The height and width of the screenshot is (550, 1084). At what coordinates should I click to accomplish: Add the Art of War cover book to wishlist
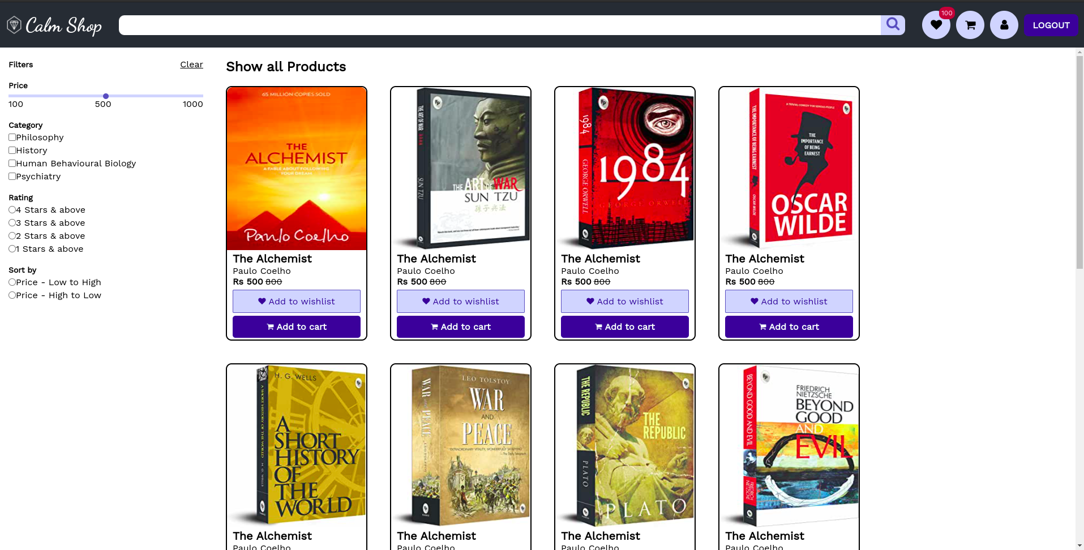click(461, 302)
